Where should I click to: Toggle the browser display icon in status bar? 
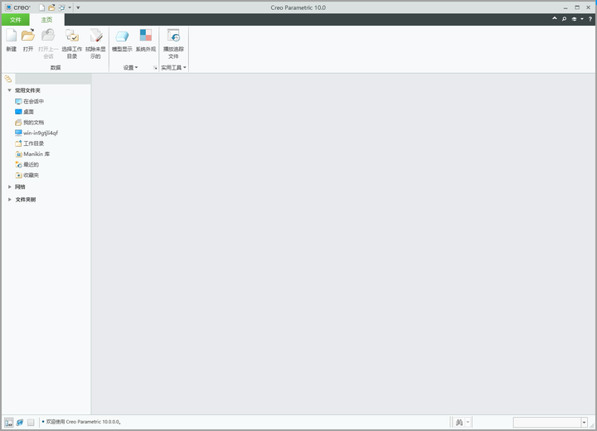20,422
